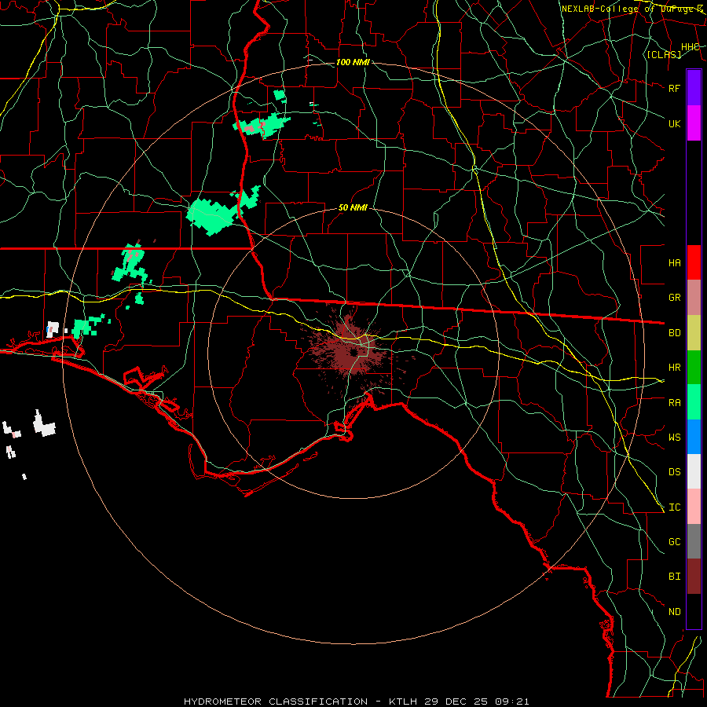
Task: Click the GR legend label
Action: pyautogui.click(x=675, y=298)
